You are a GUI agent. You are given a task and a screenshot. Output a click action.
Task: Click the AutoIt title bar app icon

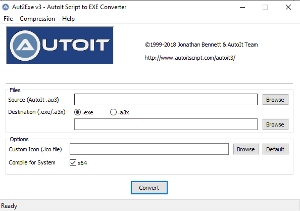[x=6, y=7]
